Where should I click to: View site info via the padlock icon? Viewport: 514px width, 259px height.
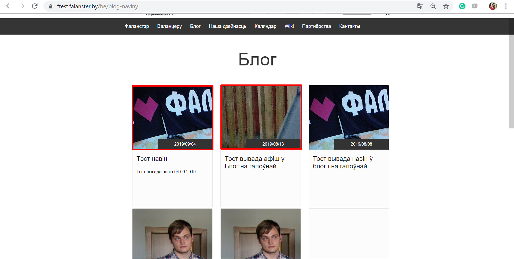pyautogui.click(x=51, y=6)
